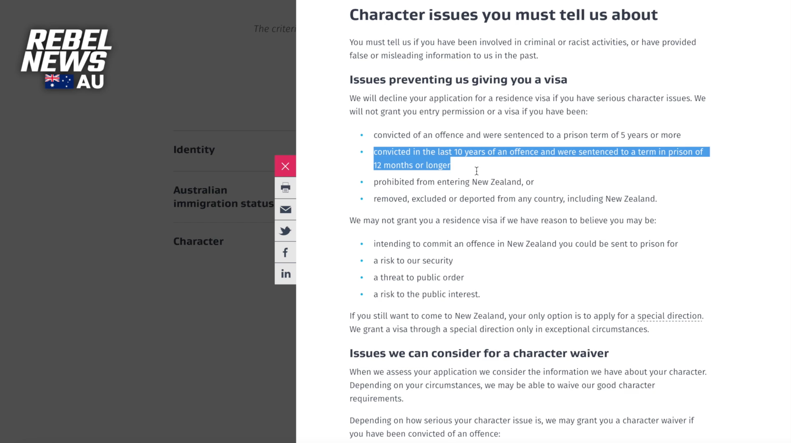Share on Twitter bird icon

coord(285,231)
